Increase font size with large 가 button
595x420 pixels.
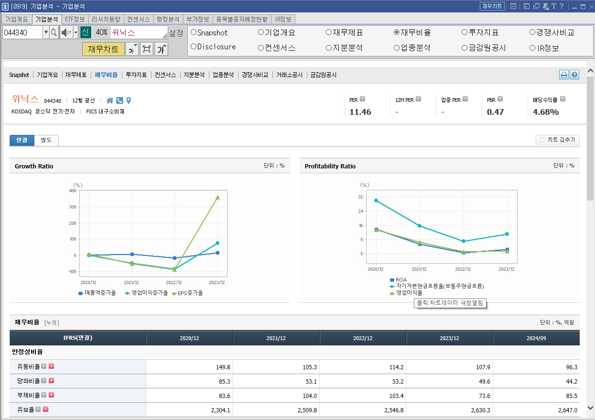coord(162,49)
